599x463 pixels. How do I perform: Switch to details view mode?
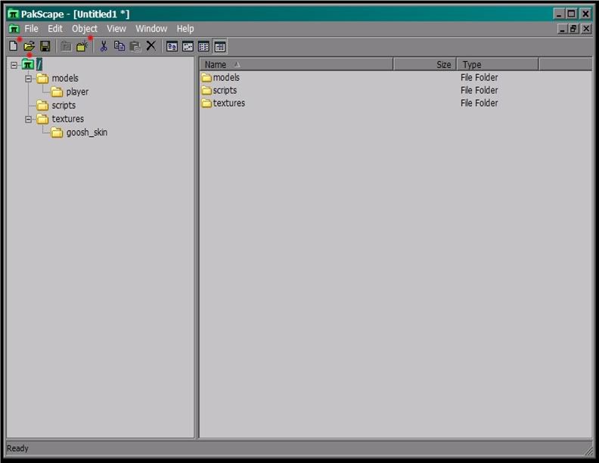(x=219, y=47)
